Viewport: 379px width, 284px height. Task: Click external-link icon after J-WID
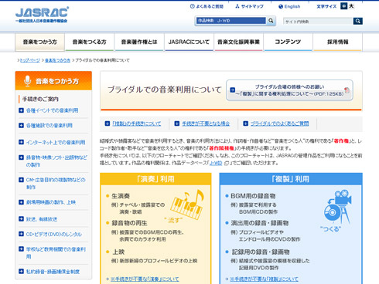[227, 163]
